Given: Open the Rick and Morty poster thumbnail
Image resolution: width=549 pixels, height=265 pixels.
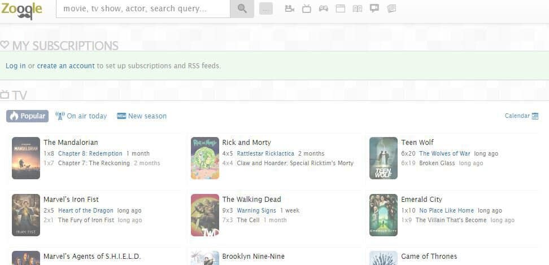Looking at the screenshot, I should click(x=205, y=158).
